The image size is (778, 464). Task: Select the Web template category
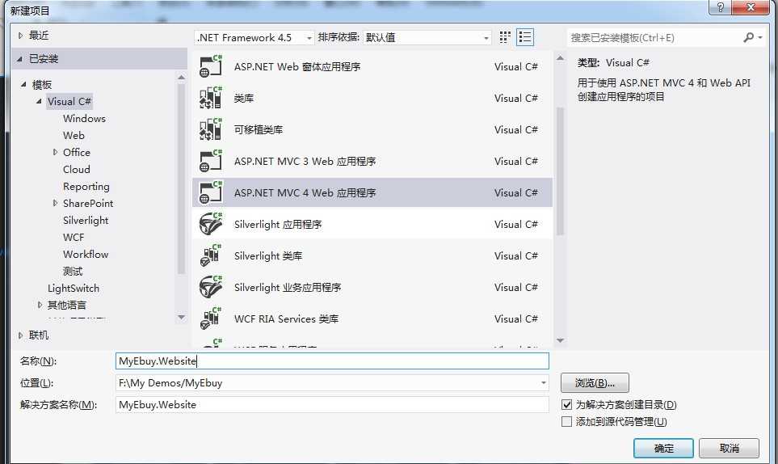tap(74, 136)
